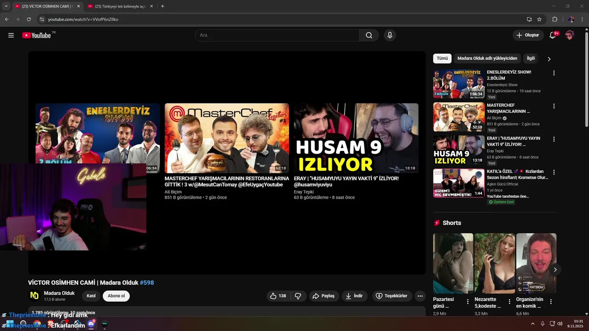Click the browser address bar URL
The height and width of the screenshot is (331, 589).
click(x=83, y=19)
